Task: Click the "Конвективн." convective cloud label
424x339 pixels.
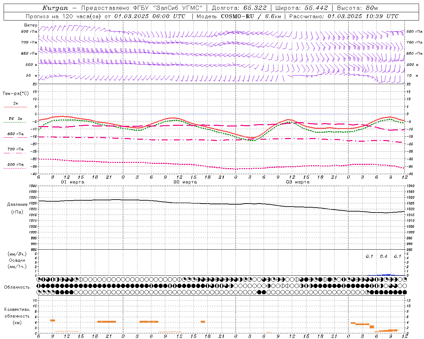Action: (17, 310)
